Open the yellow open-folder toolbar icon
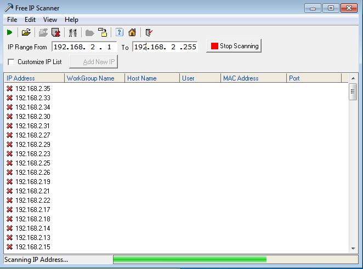The image size is (363, 269). pos(26,32)
